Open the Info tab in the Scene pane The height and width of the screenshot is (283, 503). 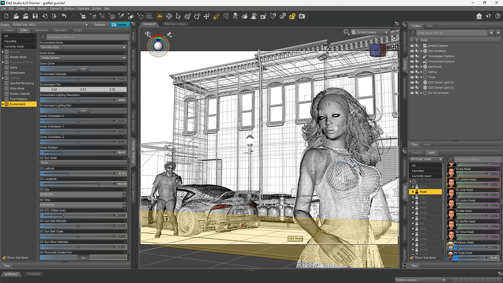click(430, 26)
